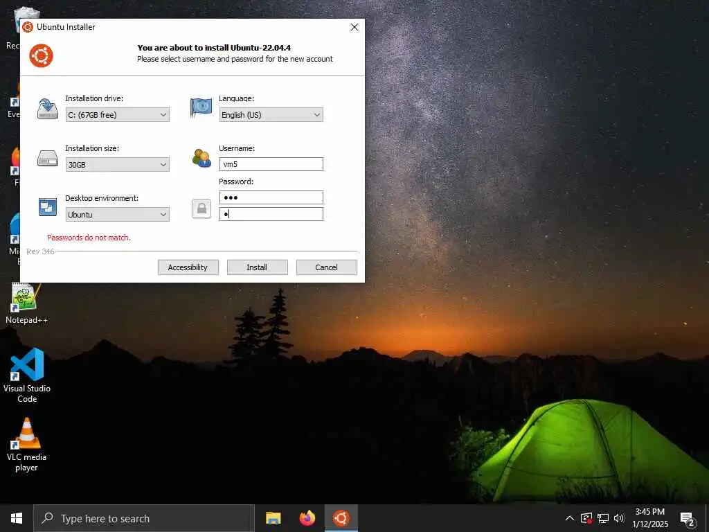Close the Ubuntu Installer window

(354, 27)
